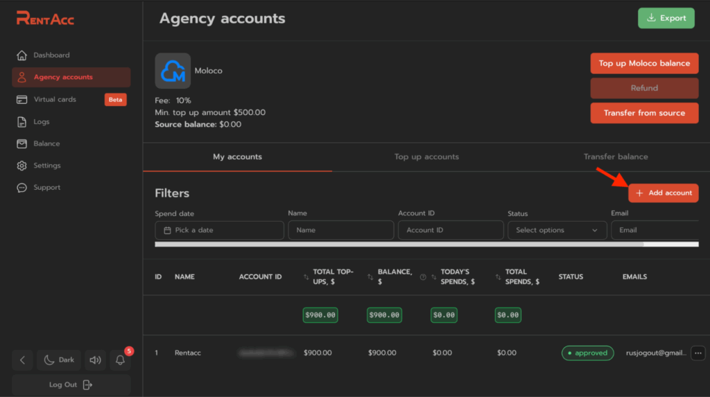Screen dimensions: 710x397
Task: Switch to Top up accounts tab
Action: 426,157
